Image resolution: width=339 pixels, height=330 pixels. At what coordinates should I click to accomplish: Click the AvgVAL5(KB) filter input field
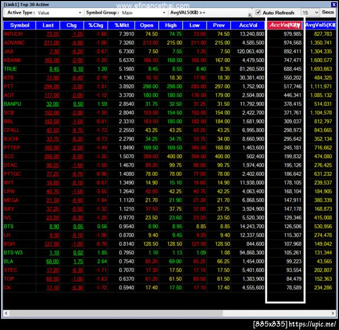coord(227,12)
